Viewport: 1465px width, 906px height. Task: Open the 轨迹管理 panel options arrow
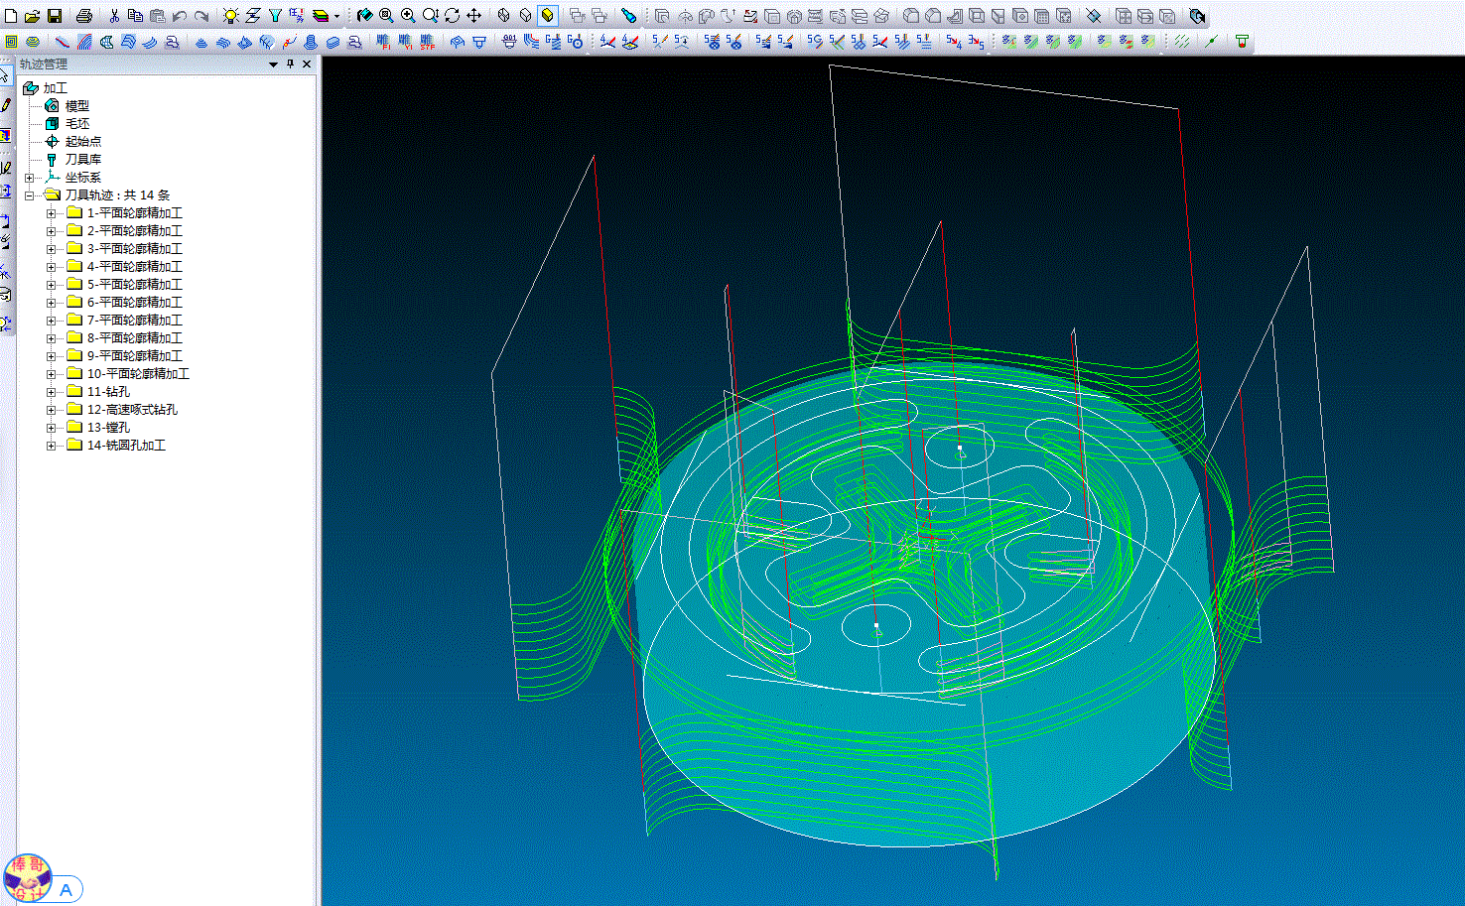point(274,64)
